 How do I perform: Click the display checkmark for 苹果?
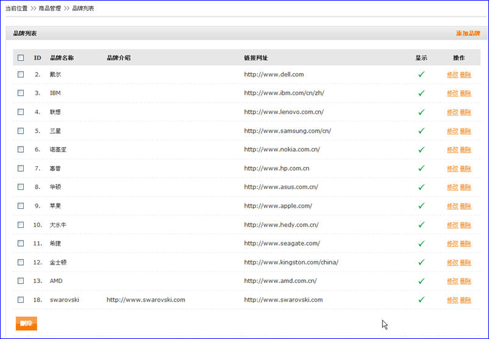pyautogui.click(x=421, y=206)
